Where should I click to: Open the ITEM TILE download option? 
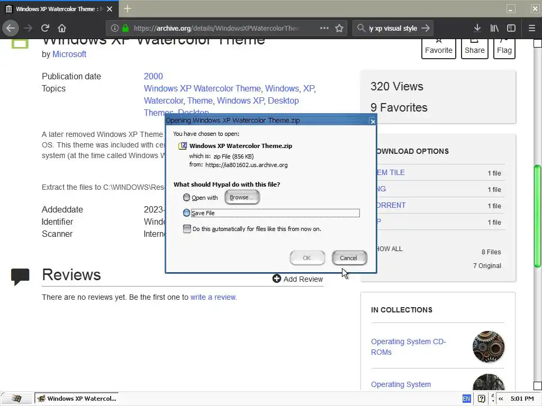[x=391, y=173]
